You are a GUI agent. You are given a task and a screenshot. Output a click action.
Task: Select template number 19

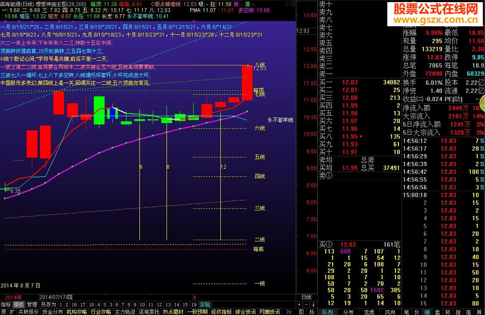[x=194, y=305]
